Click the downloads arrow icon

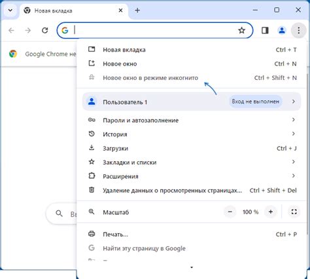(92, 148)
